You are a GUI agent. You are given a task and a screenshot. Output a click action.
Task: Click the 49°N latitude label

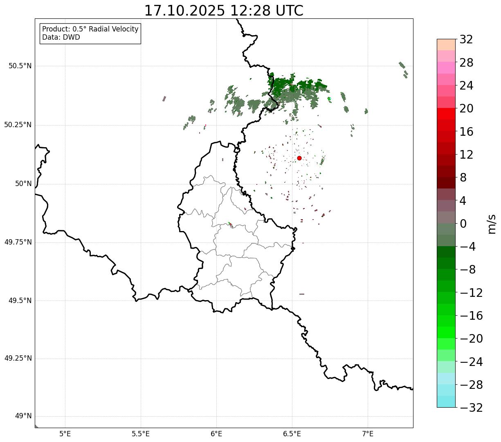[x=23, y=416]
